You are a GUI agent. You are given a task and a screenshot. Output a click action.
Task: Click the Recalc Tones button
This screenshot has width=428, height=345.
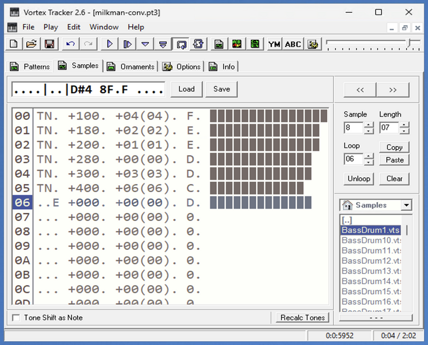302,318
